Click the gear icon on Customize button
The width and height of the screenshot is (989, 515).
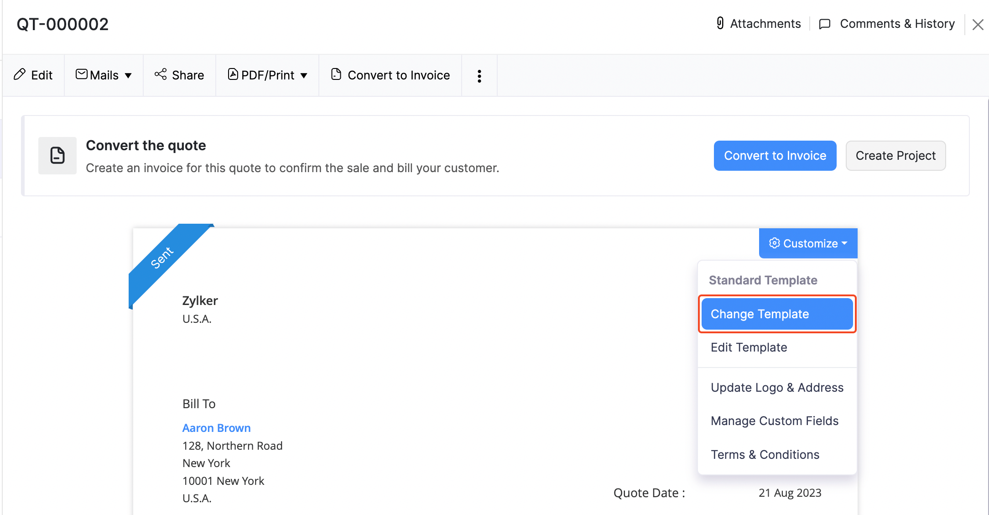pos(774,243)
